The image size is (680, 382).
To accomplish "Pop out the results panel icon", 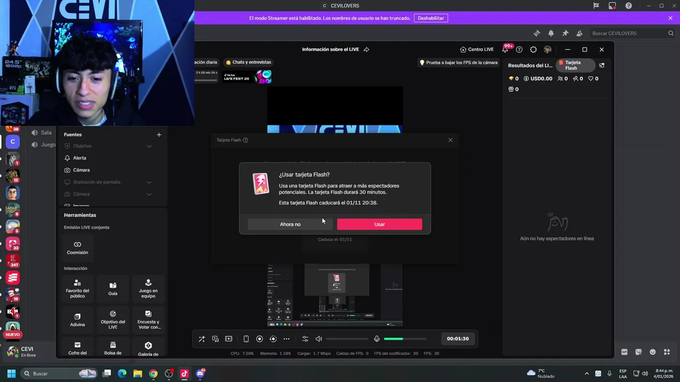I will coord(602,65).
